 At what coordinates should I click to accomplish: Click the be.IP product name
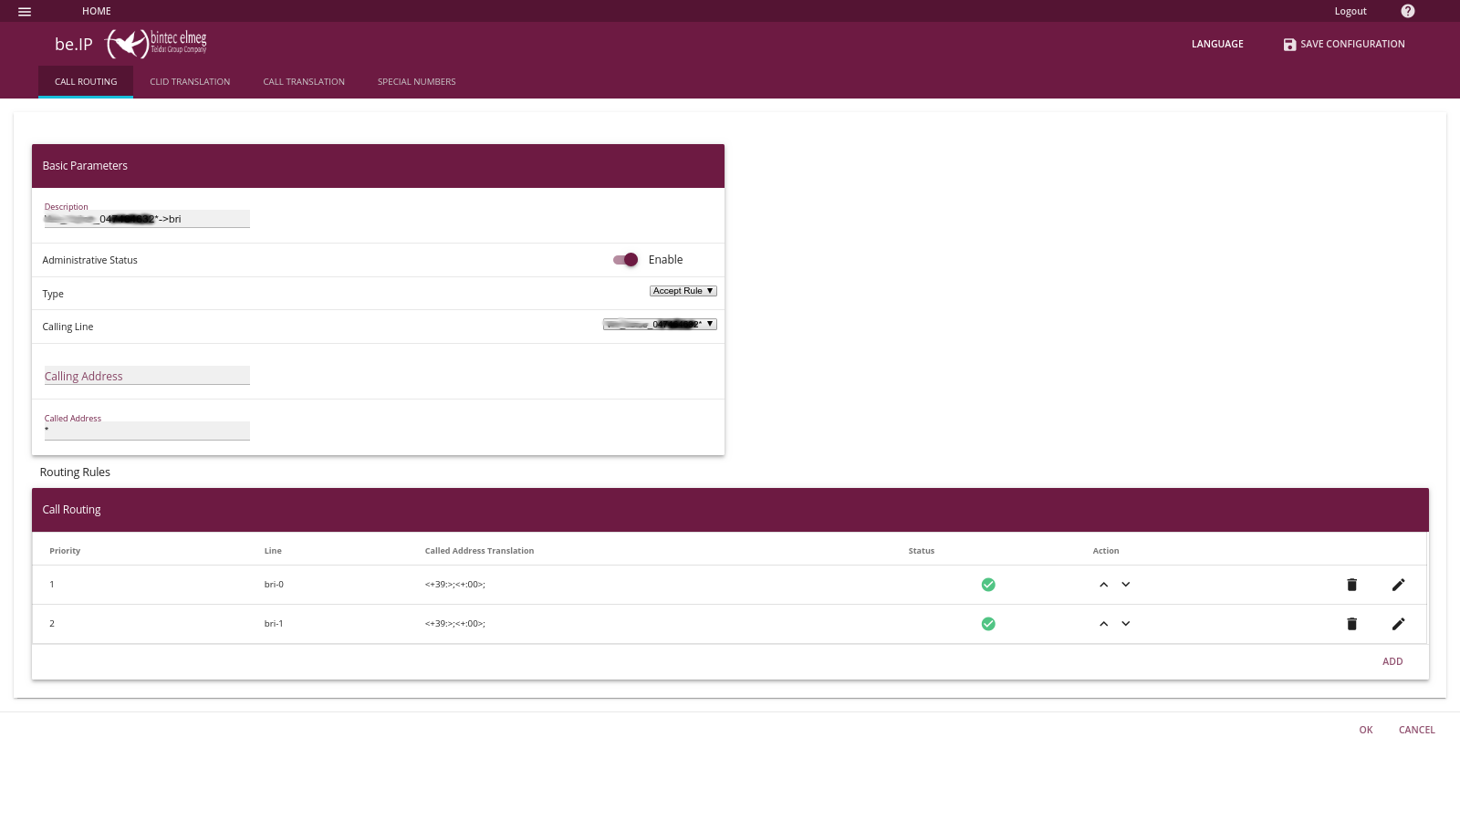pos(74,44)
